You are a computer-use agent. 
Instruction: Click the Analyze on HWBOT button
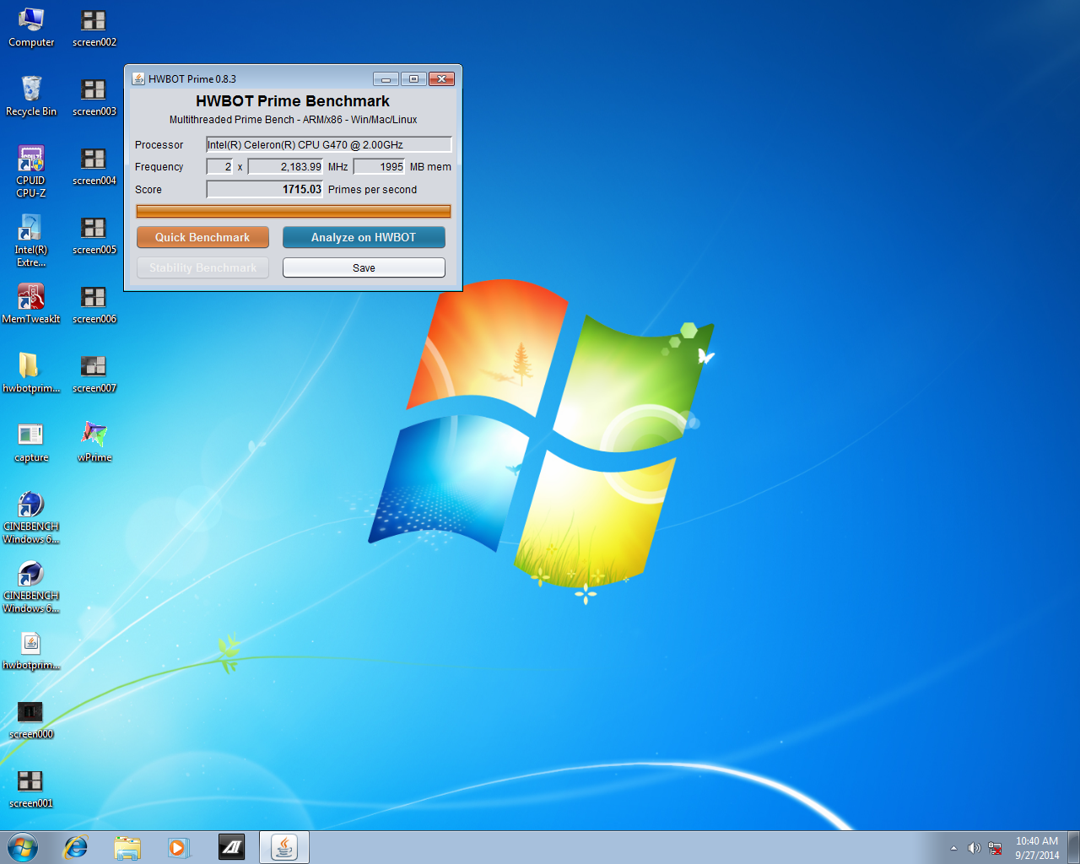(364, 237)
